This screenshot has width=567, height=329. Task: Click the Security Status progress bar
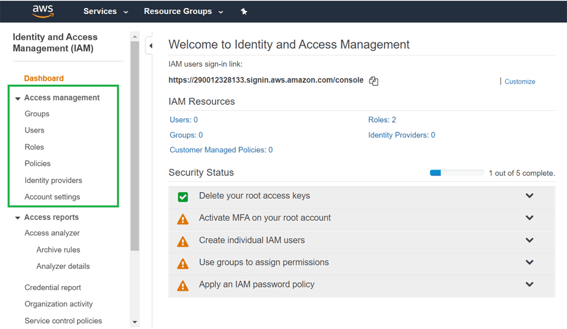coord(456,173)
